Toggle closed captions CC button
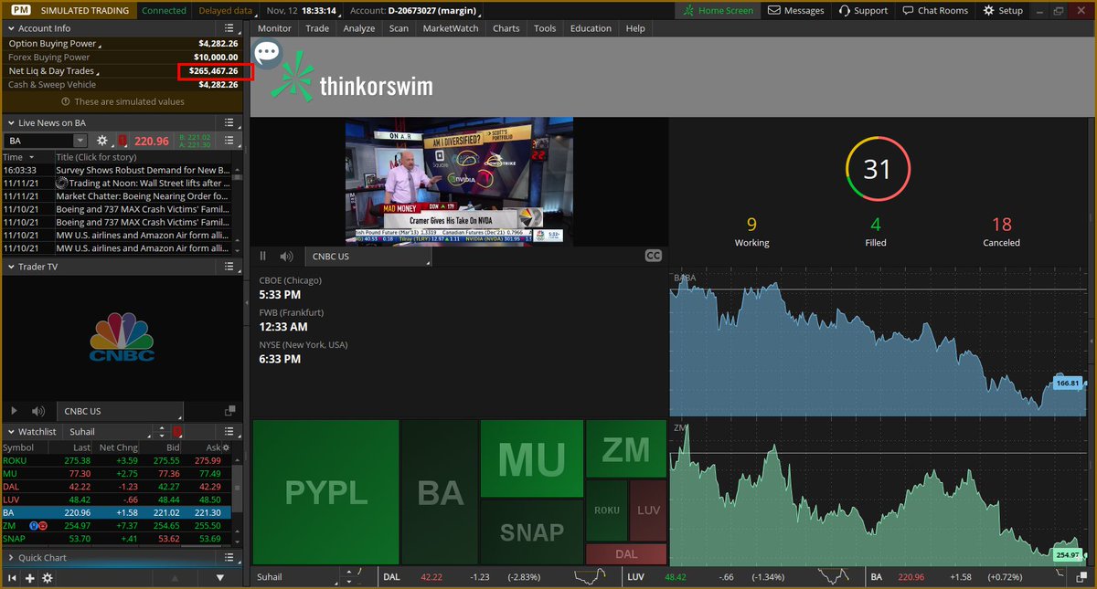 (x=653, y=257)
